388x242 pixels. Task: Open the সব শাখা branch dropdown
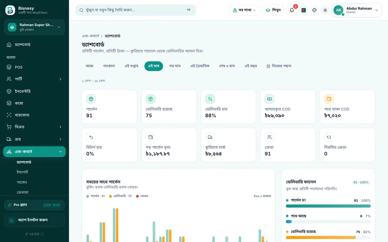coord(244,10)
